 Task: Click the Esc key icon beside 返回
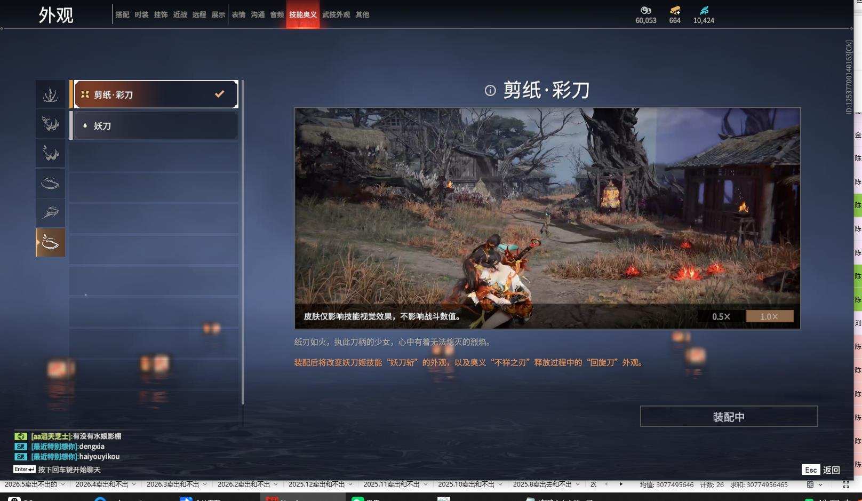tap(811, 470)
